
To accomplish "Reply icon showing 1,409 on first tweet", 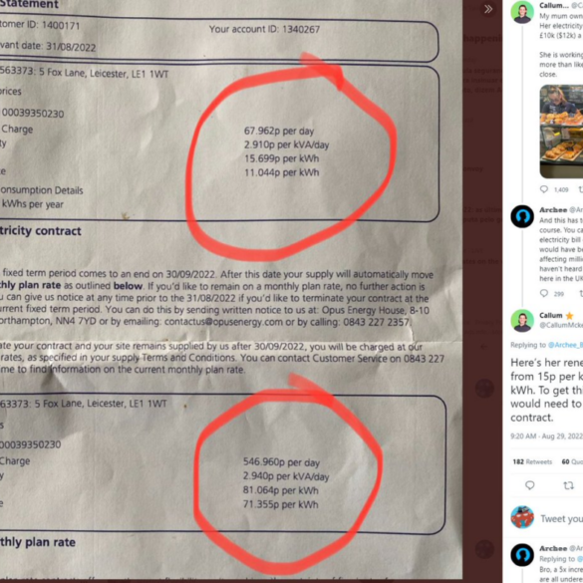I will click(x=544, y=189).
